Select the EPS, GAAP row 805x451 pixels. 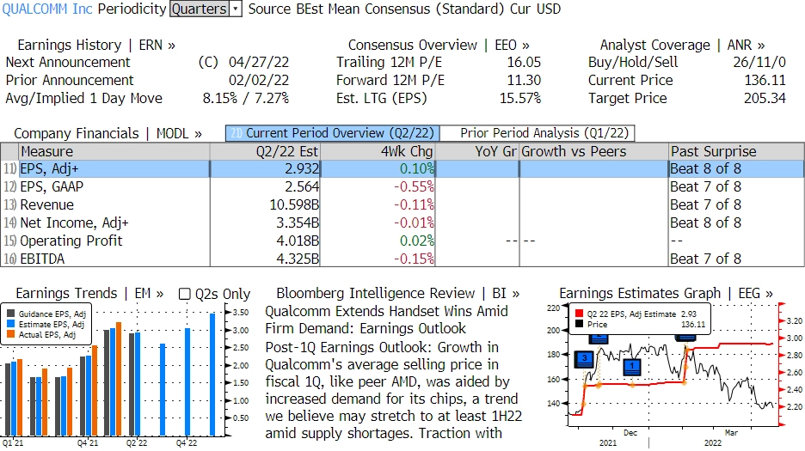pos(402,186)
